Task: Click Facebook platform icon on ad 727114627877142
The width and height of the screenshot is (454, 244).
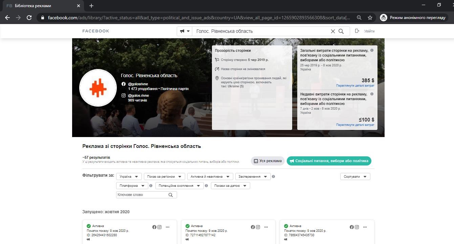Action: pyautogui.click(x=253, y=227)
